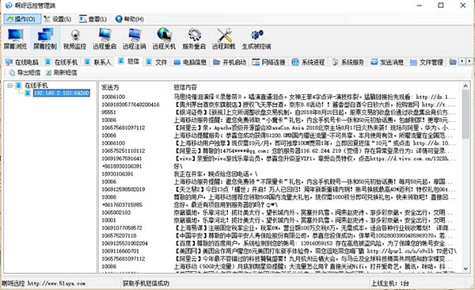The height and width of the screenshot is (290, 475).
Task: Select row from sender +8617603715985
Action: pyautogui.click(x=278, y=204)
